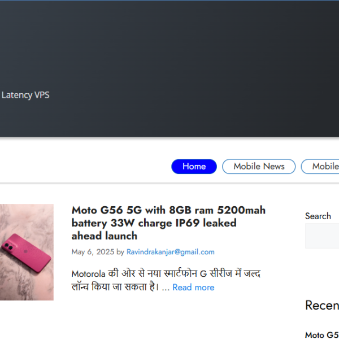Open the Home menu item
This screenshot has height=339, width=339.
coord(194,167)
